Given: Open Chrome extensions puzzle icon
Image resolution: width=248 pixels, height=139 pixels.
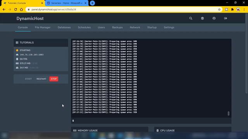Looking at the screenshot, I should [232, 9].
